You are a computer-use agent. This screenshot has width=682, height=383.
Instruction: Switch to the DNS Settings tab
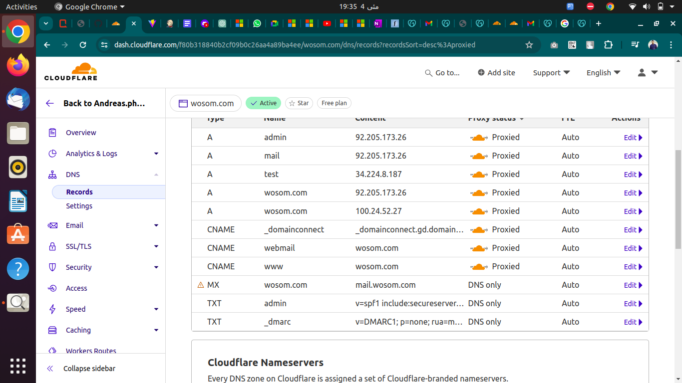coord(79,206)
